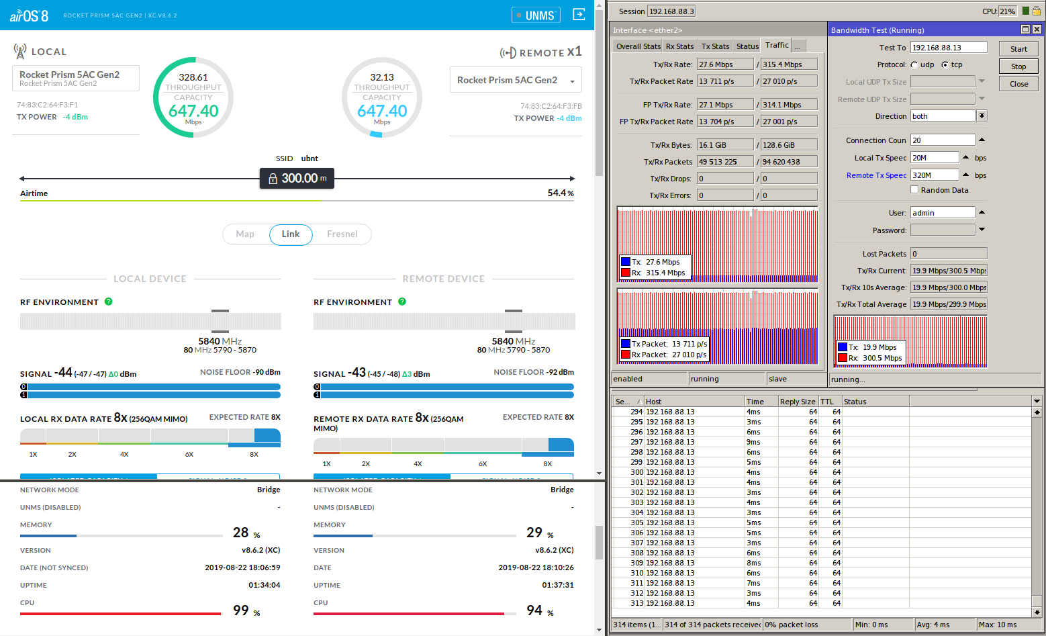Expand remote device Rocket Prism selector
The image size is (1046, 636).
coord(572,81)
